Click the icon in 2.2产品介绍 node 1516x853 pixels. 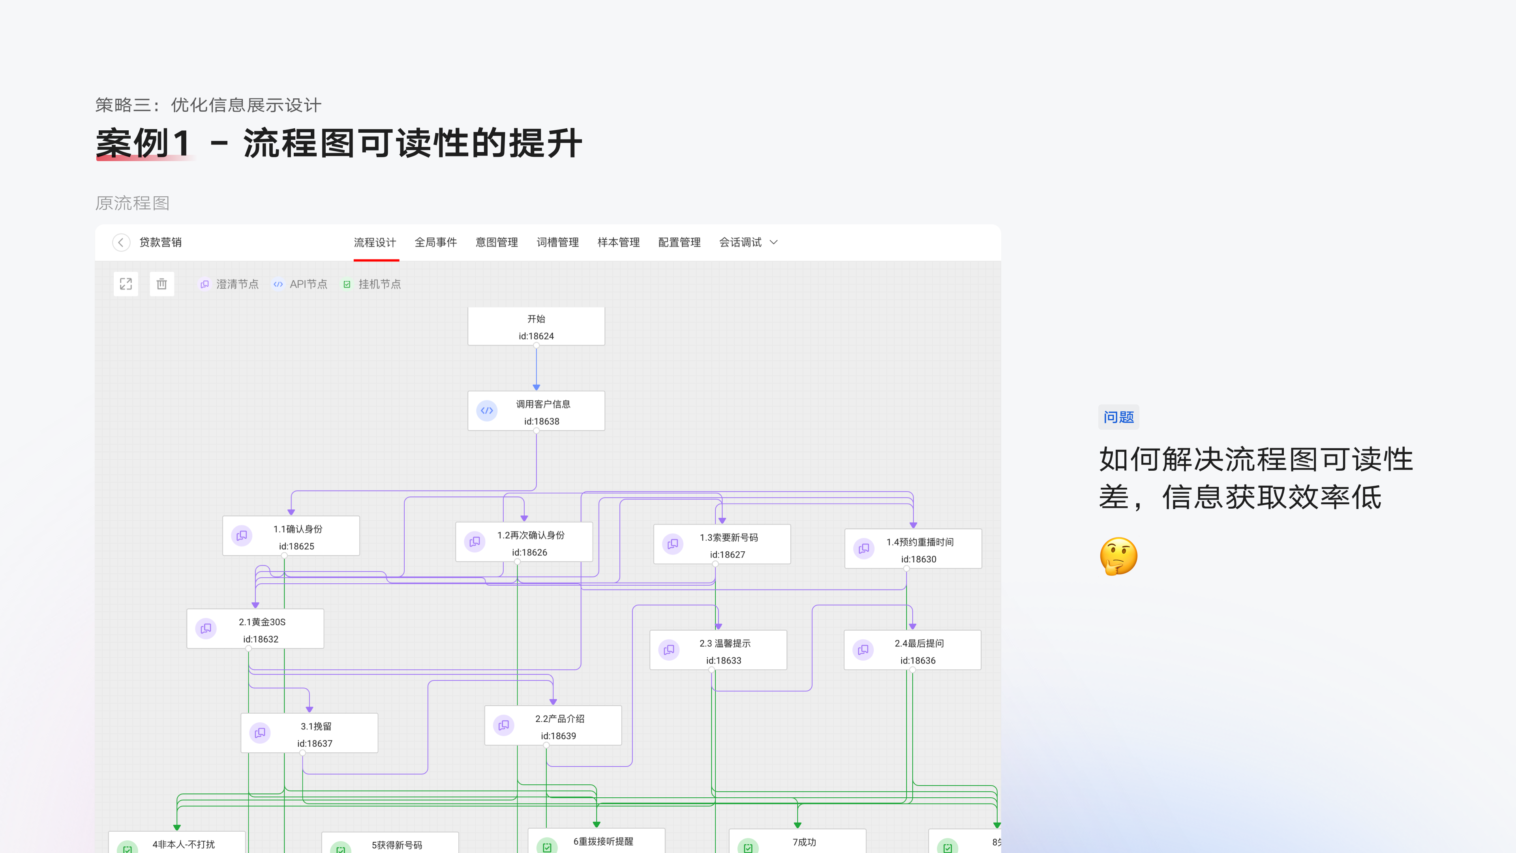point(504,725)
